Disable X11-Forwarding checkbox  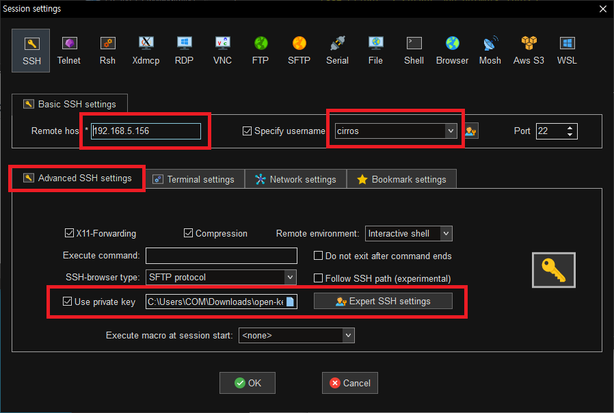tap(69, 233)
